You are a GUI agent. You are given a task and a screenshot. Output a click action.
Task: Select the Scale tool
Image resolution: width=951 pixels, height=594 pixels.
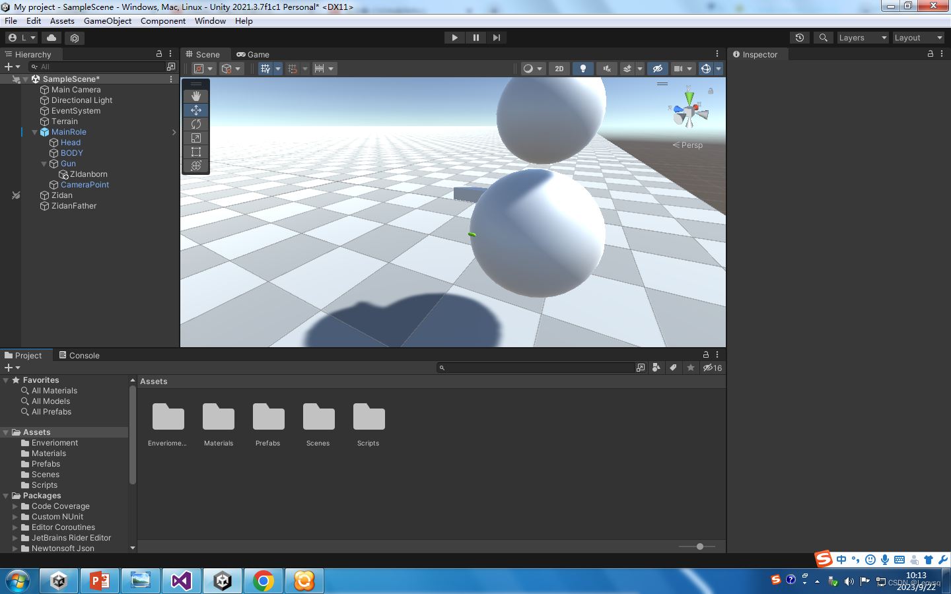pyautogui.click(x=196, y=138)
